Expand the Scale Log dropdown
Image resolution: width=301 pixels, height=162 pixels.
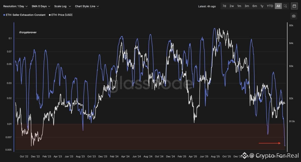(x=63, y=6)
